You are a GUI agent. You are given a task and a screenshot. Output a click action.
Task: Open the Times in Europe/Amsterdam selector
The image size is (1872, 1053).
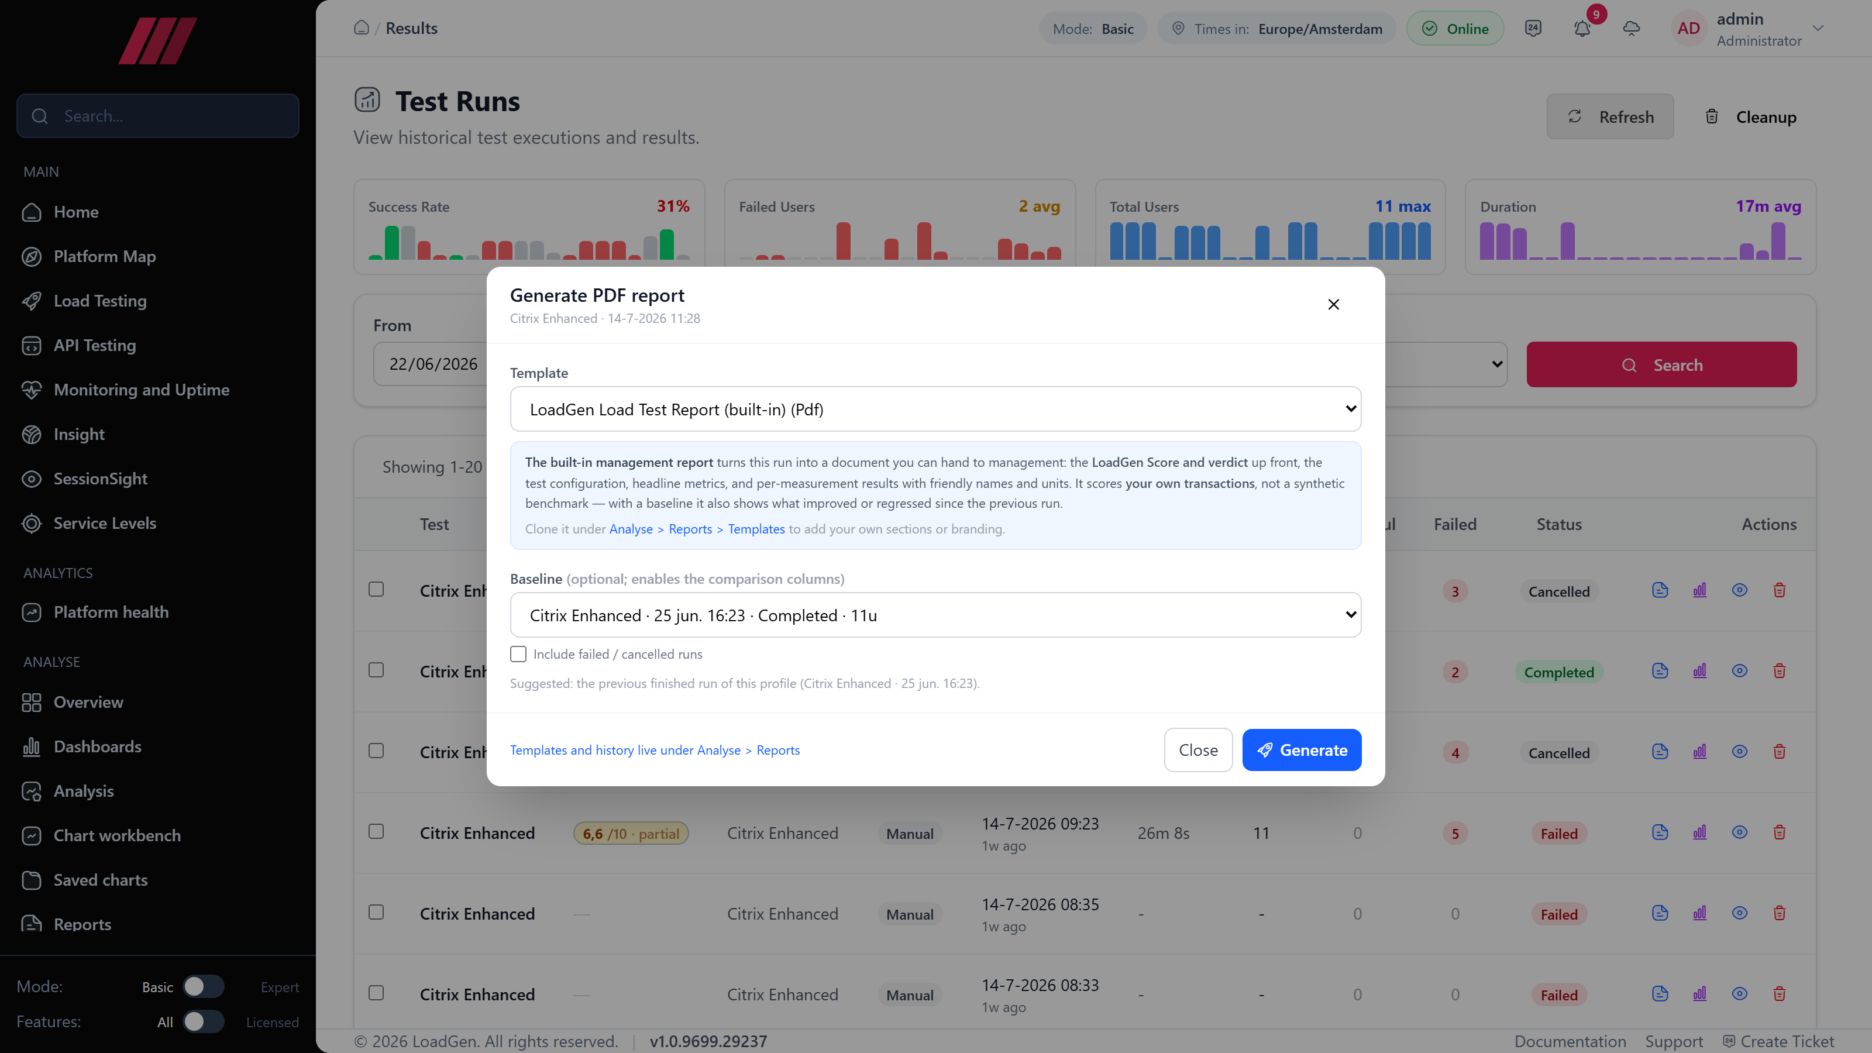pyautogui.click(x=1277, y=28)
